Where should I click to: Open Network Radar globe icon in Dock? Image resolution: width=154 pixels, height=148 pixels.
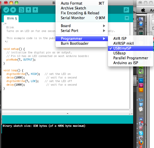coord(141,119)
